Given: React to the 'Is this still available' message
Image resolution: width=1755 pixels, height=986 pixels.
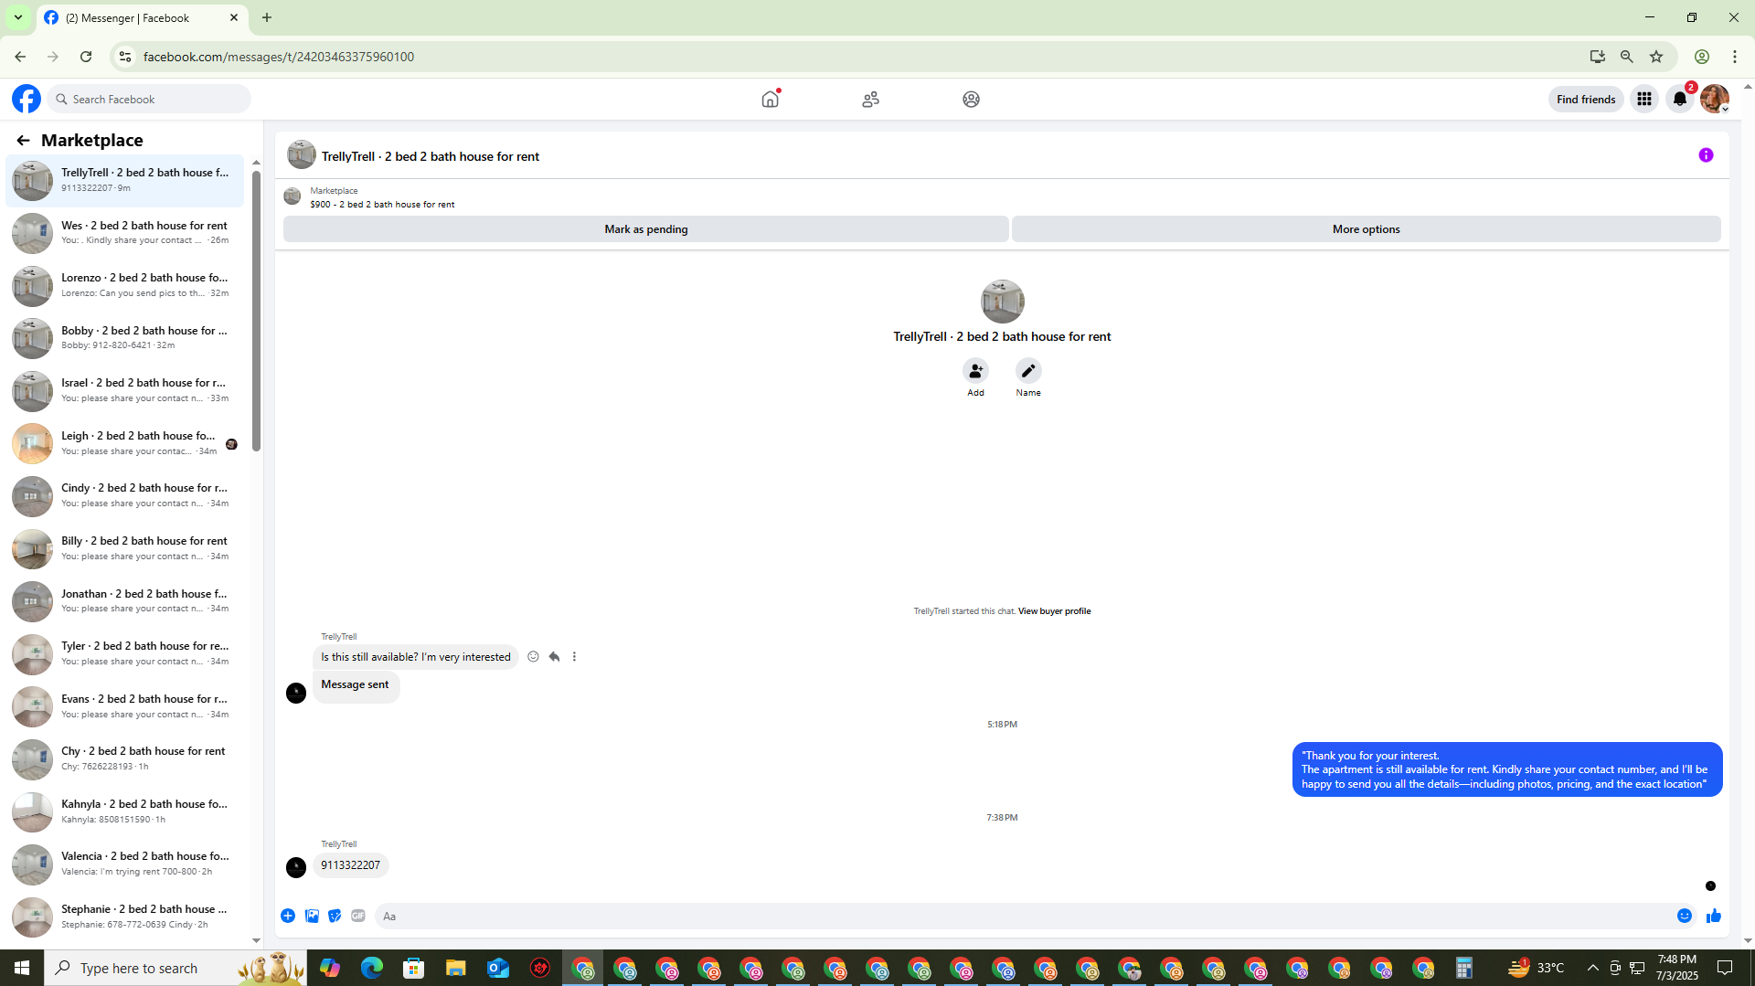Looking at the screenshot, I should 533,656.
